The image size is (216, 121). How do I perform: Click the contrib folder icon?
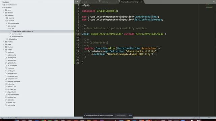point(7,18)
